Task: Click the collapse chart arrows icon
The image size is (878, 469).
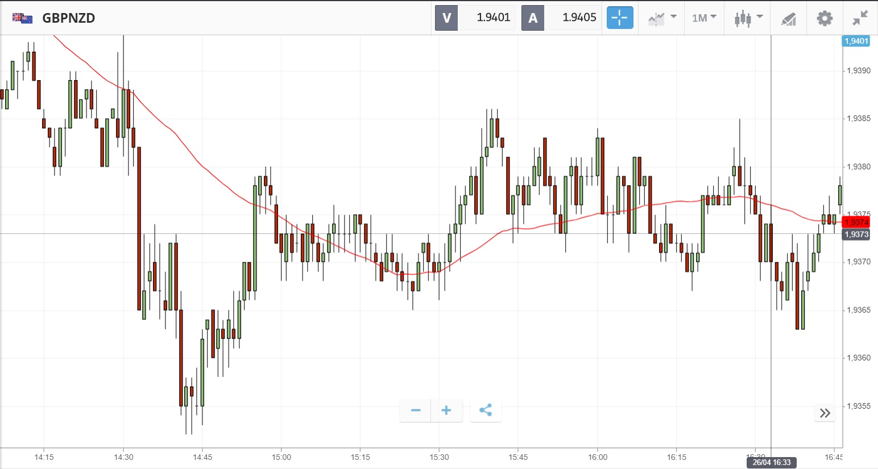Action: (860, 18)
